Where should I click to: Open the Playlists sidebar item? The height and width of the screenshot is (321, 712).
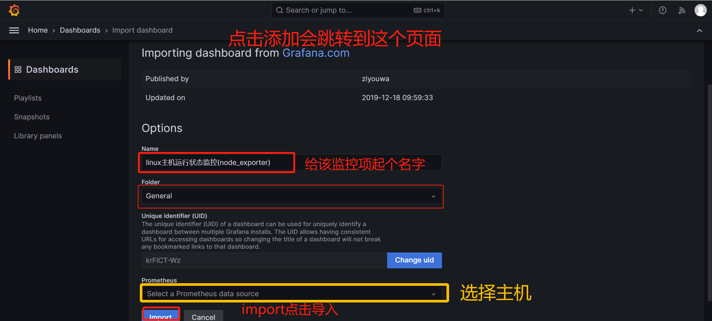pos(28,98)
